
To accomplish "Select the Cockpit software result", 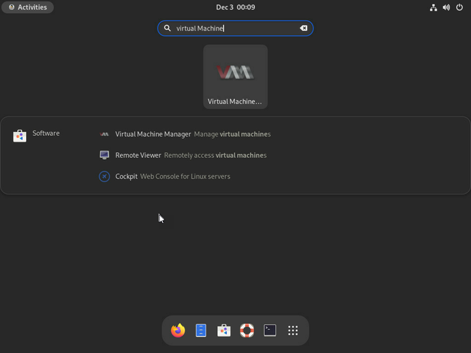I will pos(165,177).
